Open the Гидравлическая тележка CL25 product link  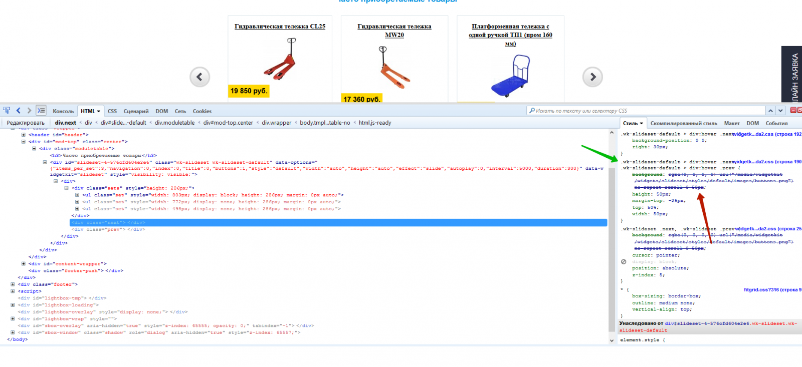[280, 27]
